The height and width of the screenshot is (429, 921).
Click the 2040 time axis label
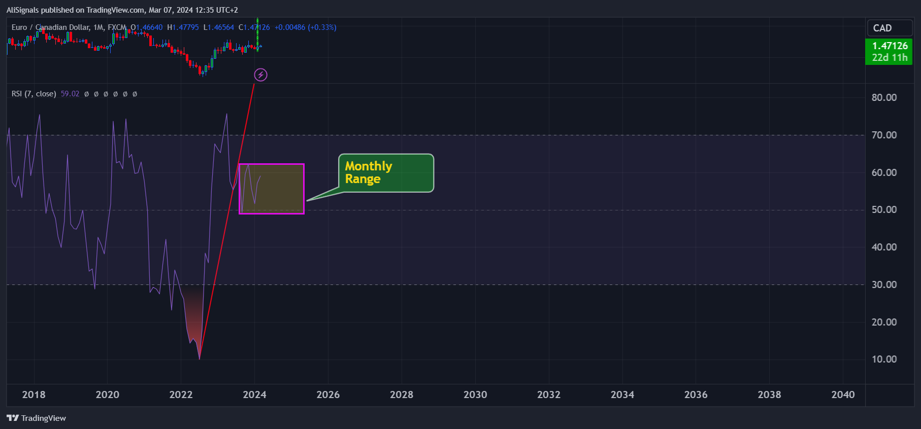coord(843,395)
